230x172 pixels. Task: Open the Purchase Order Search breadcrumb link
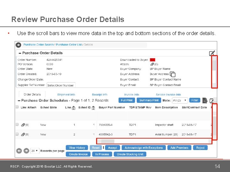point(38,45)
